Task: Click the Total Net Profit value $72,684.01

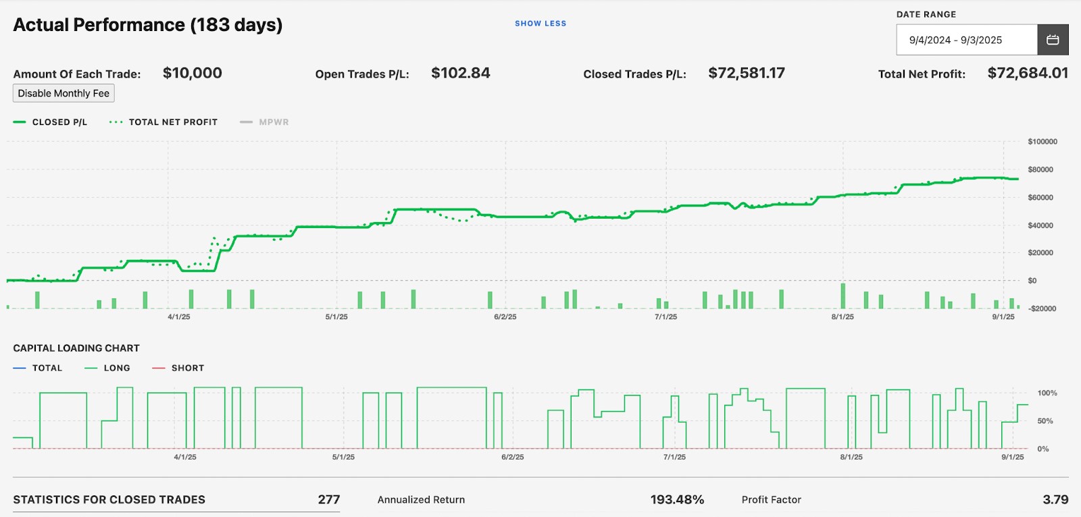Action: tap(1028, 73)
